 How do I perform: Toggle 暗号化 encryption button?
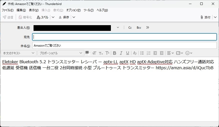click(25, 17)
